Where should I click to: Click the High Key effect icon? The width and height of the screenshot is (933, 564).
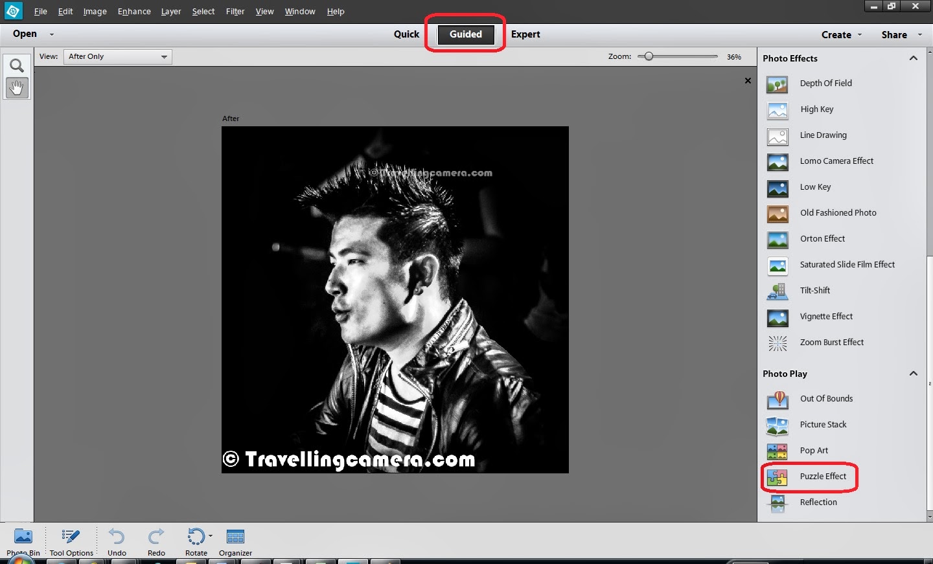(x=777, y=109)
